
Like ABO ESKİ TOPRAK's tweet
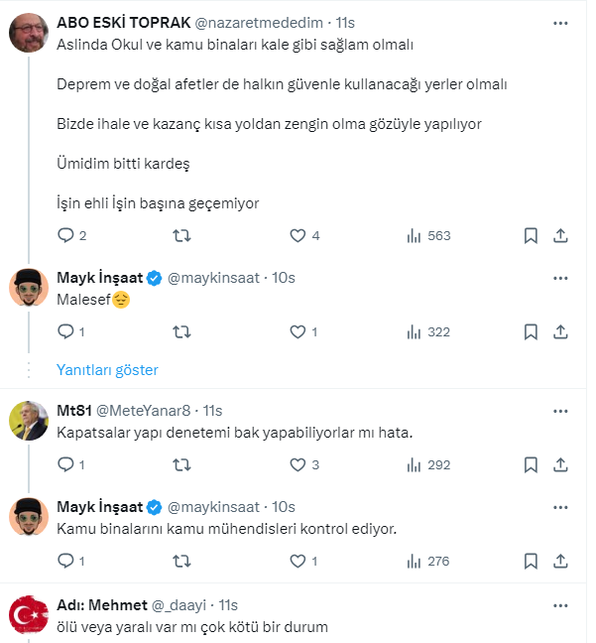[x=298, y=235]
